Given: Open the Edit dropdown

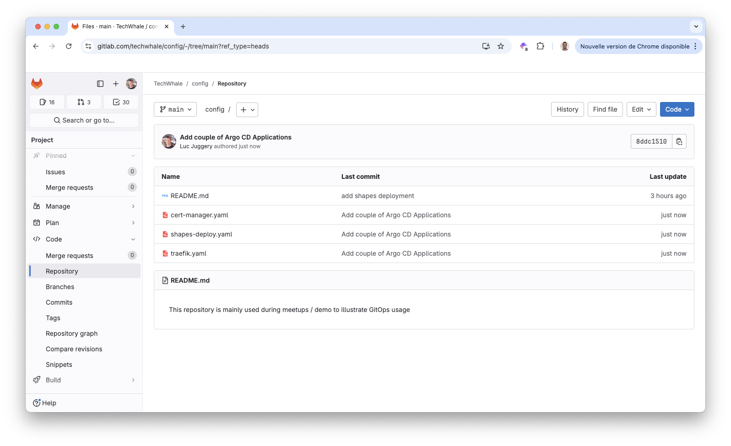Looking at the screenshot, I should point(641,109).
